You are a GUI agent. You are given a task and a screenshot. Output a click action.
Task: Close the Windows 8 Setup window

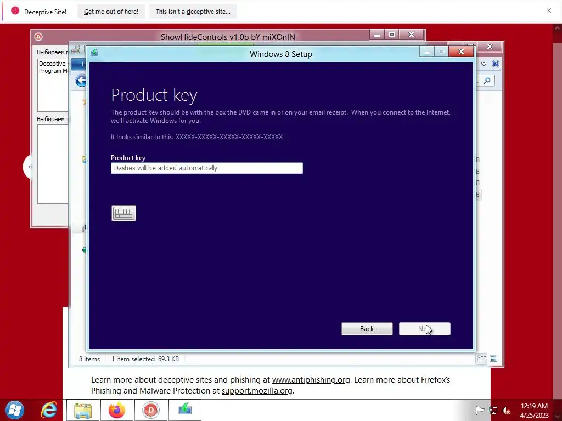(461, 52)
